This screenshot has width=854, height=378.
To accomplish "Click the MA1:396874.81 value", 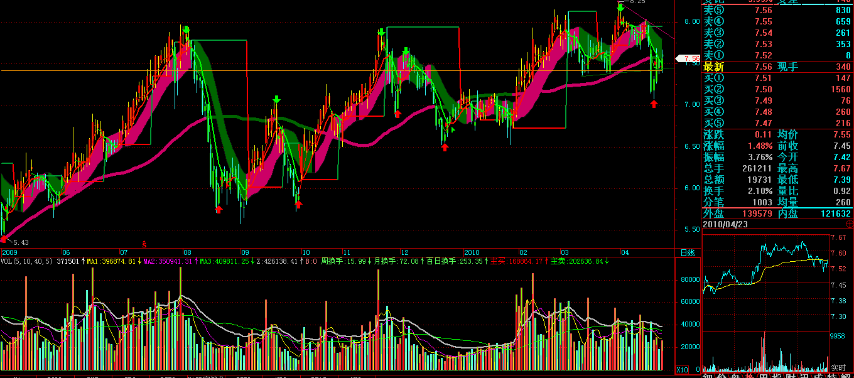I will pyautogui.click(x=111, y=261).
